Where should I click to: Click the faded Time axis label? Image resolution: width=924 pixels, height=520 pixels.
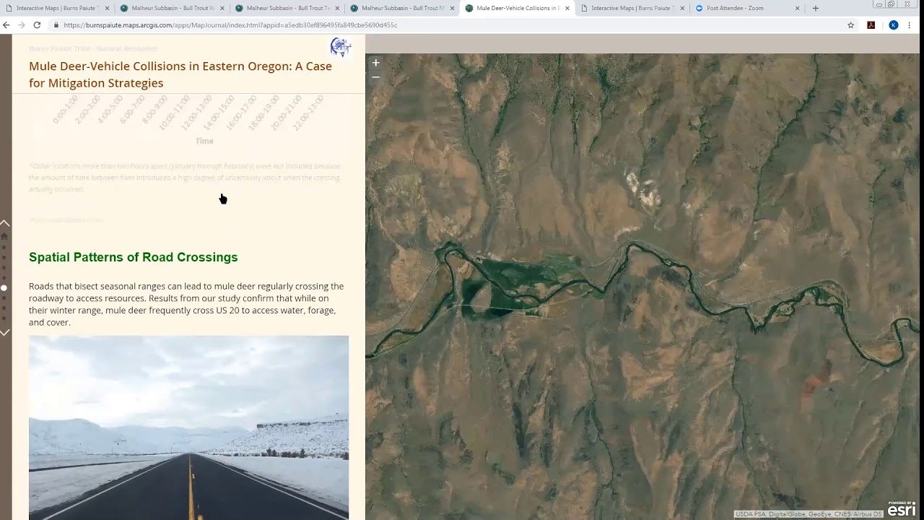(204, 141)
